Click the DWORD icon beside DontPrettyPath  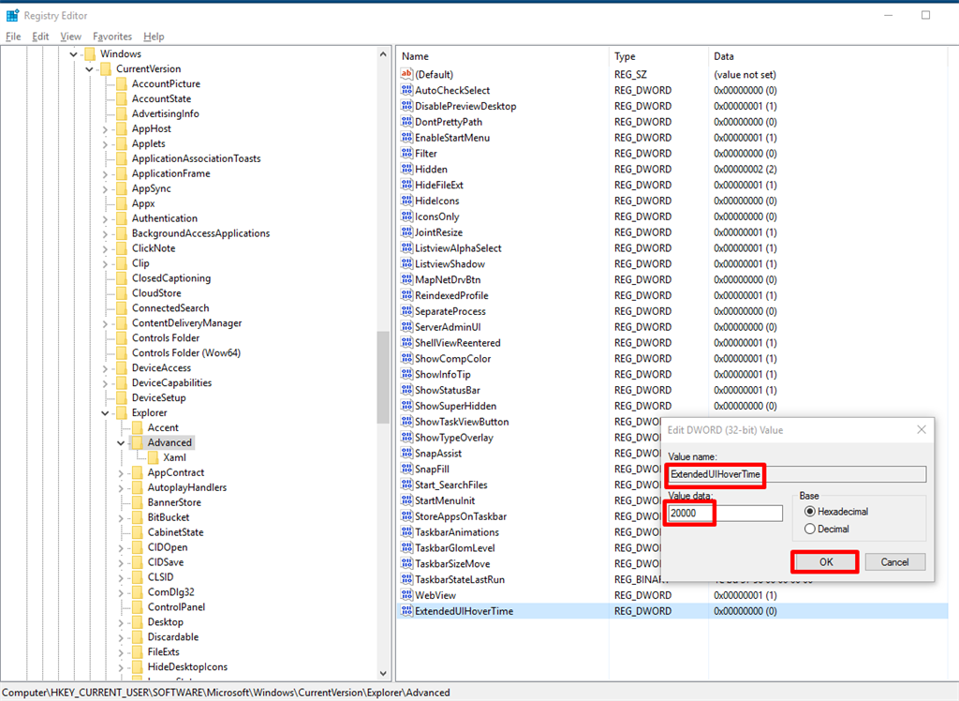tap(406, 122)
